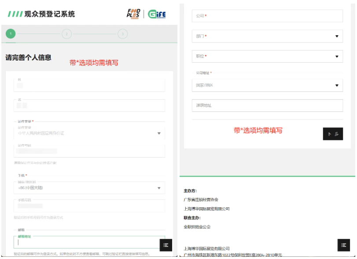Open the floating list menu beside email field
This screenshot has height=259, width=357.
[166, 245]
